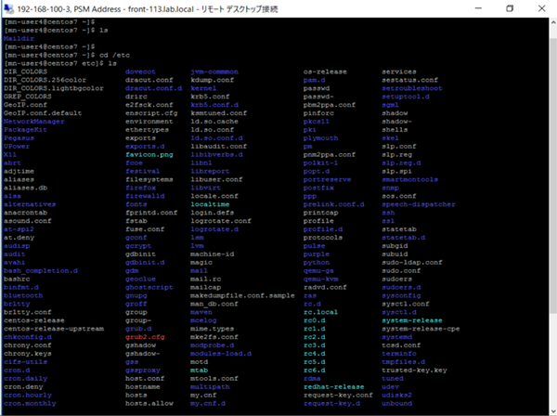Click the services file name
557x416 pixels.
[399, 71]
